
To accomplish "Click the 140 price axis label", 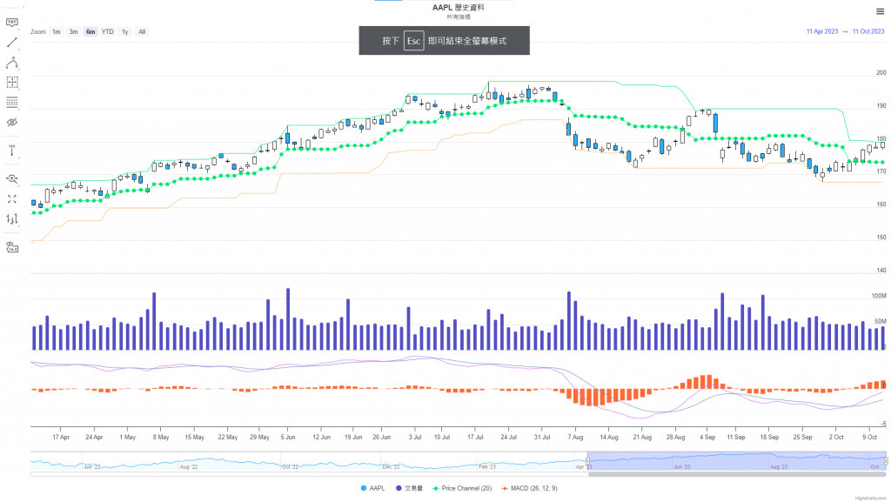I will pyautogui.click(x=881, y=271).
